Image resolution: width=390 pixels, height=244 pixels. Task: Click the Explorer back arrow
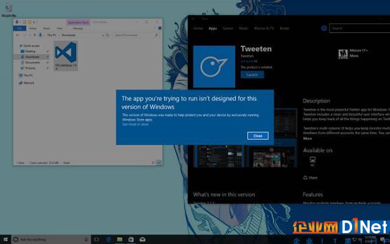pyautogui.click(x=17, y=35)
